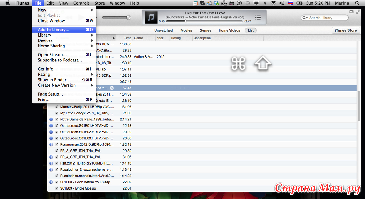Expand the Home Sharing submenu
Screen dimensions: 365x199
tap(92, 46)
